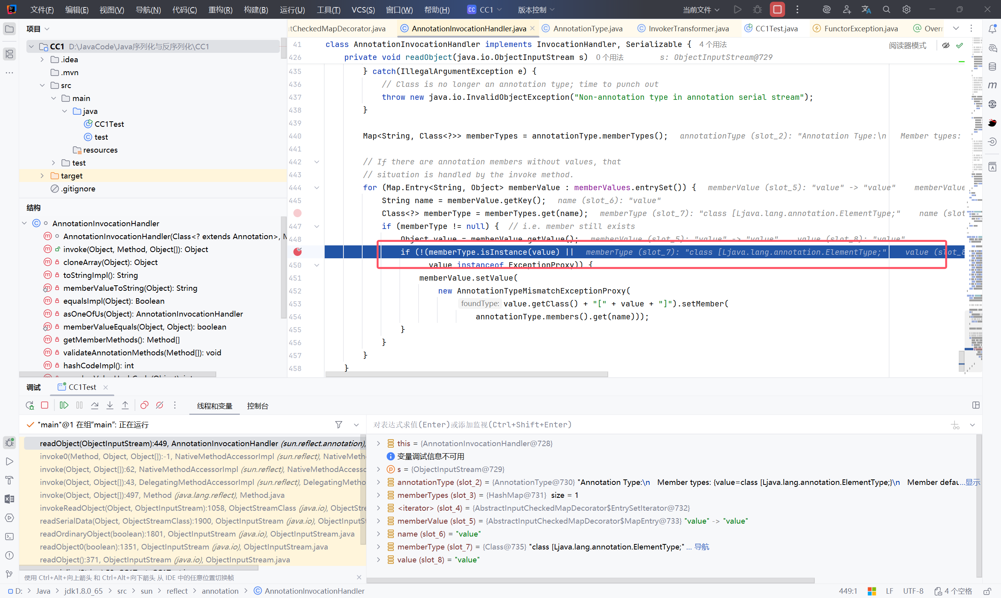1001x598 pixels.
Task: Toggle Mute Breakpoints in debug toolbar
Action: [x=160, y=405]
